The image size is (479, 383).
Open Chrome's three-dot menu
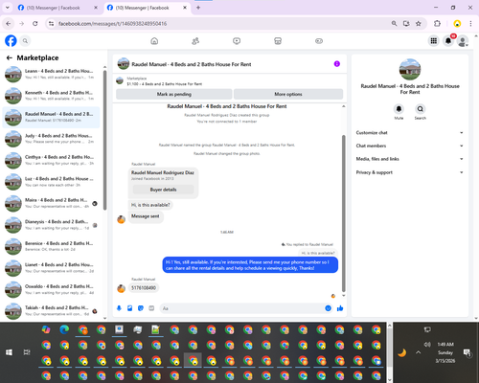click(470, 24)
